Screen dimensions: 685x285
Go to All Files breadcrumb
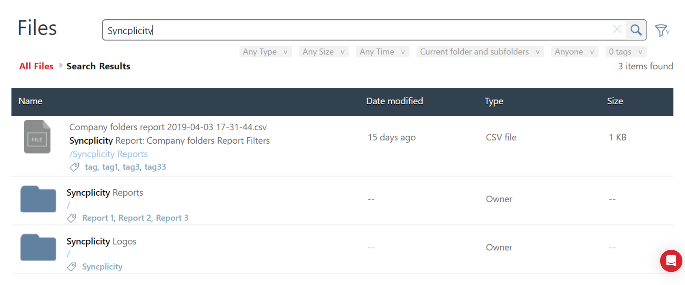(x=36, y=66)
